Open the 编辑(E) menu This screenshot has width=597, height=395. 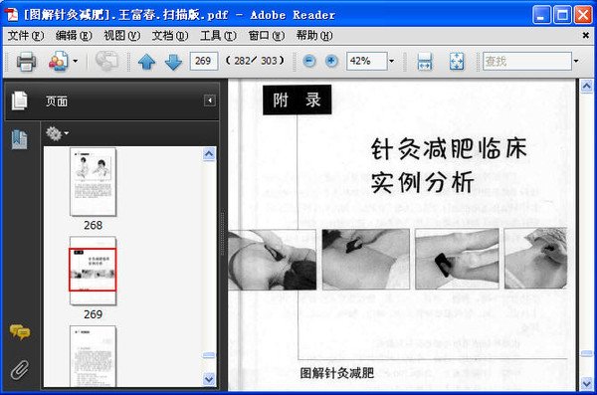click(x=74, y=36)
